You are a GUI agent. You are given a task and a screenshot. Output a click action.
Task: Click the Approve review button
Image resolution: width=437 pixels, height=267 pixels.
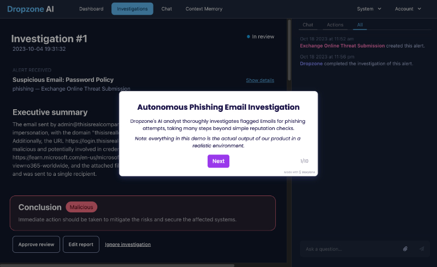[36, 245]
